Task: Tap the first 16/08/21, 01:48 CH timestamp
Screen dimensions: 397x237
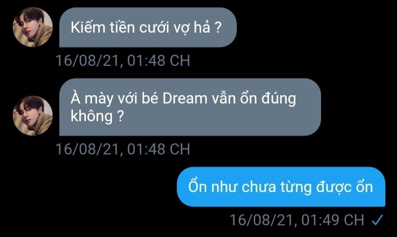Action: pos(123,61)
